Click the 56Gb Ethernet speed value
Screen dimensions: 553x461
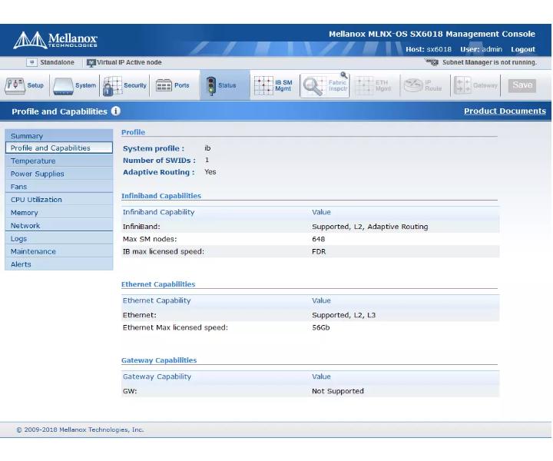(x=320, y=327)
